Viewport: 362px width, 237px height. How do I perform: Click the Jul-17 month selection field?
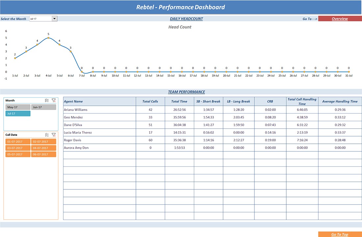click(40, 19)
